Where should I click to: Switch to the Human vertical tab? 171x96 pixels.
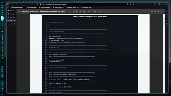[x=11, y=11]
